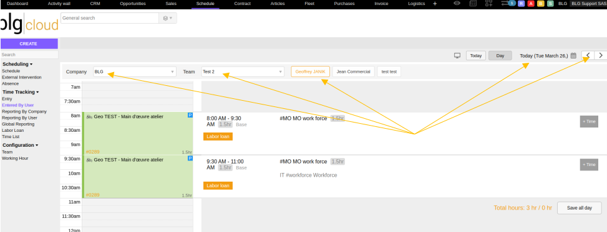Click the yellow B badge
Image resolution: width=607 pixels, height=232 pixels.
coord(541,4)
